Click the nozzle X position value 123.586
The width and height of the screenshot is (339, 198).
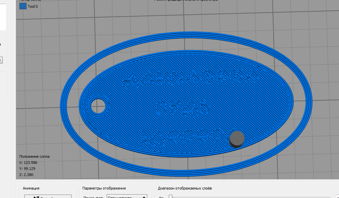[x=30, y=163]
